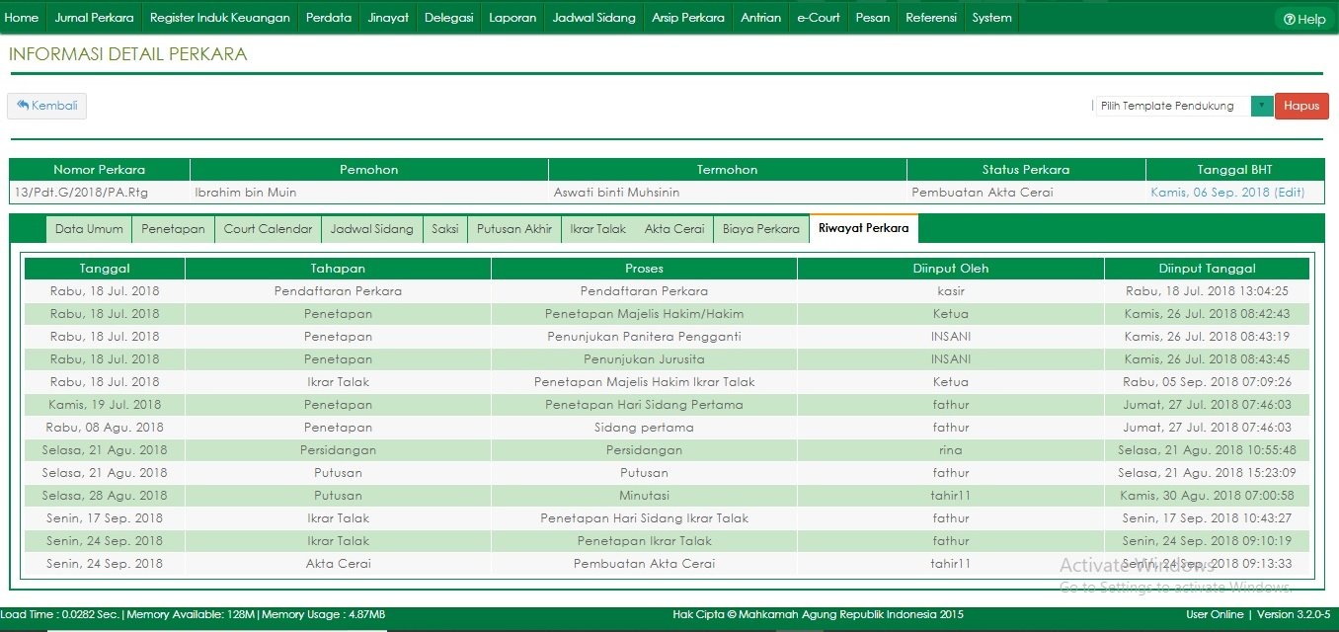Select the Pendaftaran Perkara history row

644,291
